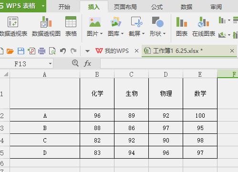Click the Select All corner triangle
Screen dimensions: 238x172
[6, 74]
